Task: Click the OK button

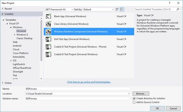Action: [x=157, y=108]
